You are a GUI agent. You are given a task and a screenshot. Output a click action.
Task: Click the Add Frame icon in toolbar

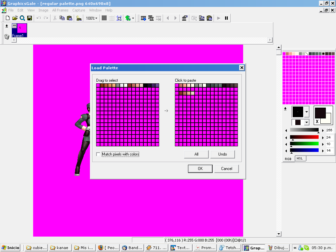click(143, 18)
